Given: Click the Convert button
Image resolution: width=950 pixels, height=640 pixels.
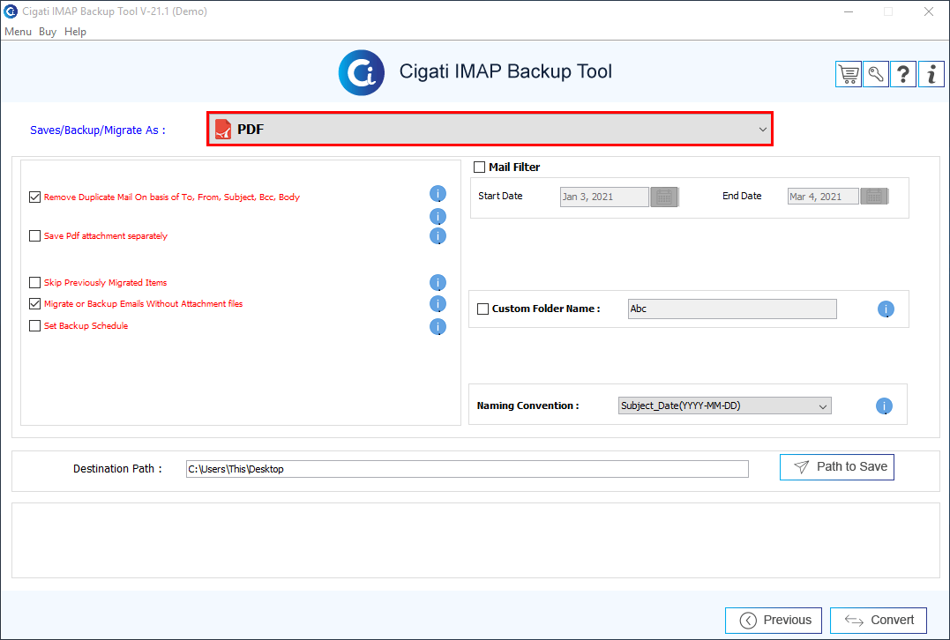Looking at the screenshot, I should pos(878,620).
